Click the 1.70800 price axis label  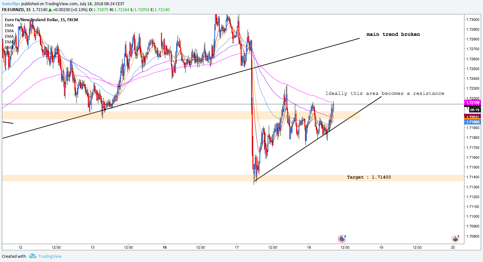coord(473,236)
